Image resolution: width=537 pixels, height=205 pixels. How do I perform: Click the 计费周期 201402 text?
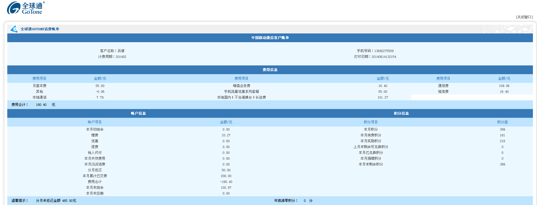[112, 57]
